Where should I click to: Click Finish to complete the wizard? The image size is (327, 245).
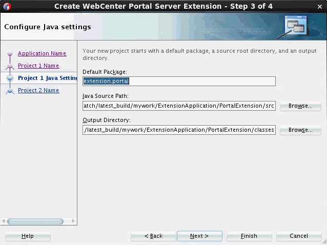(x=249, y=236)
